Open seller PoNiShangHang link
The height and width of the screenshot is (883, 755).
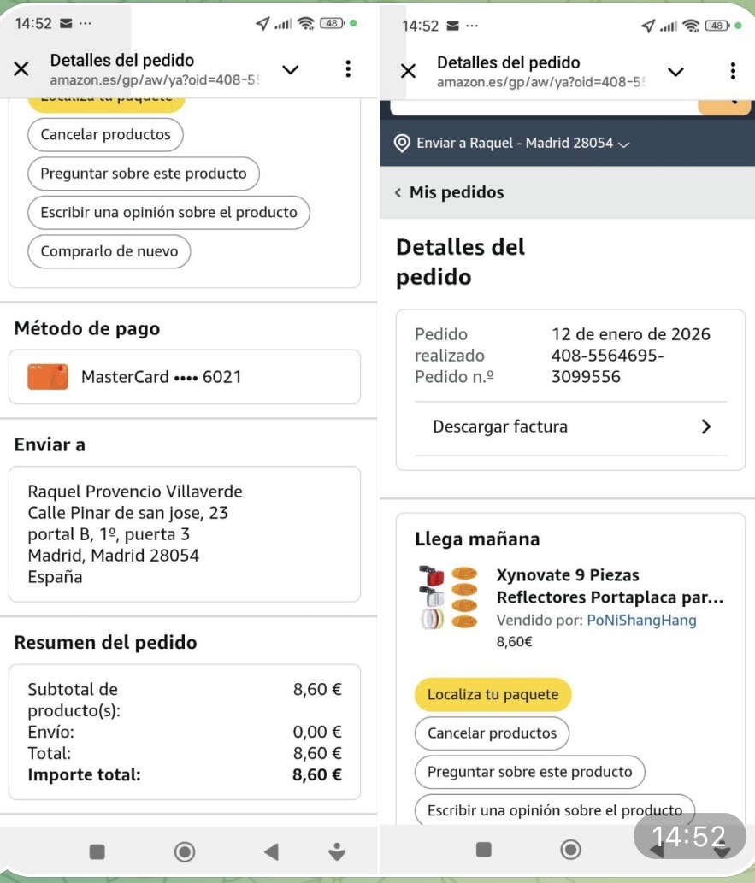click(641, 621)
